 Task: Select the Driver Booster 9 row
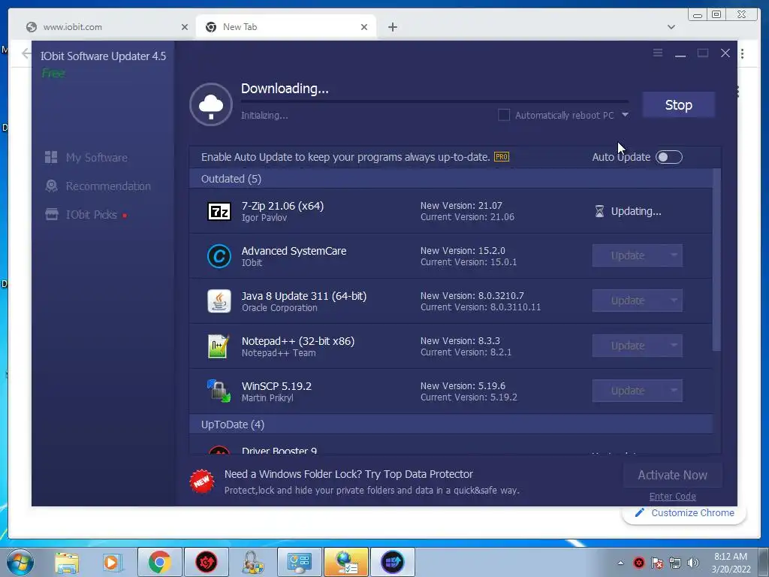tap(451, 445)
